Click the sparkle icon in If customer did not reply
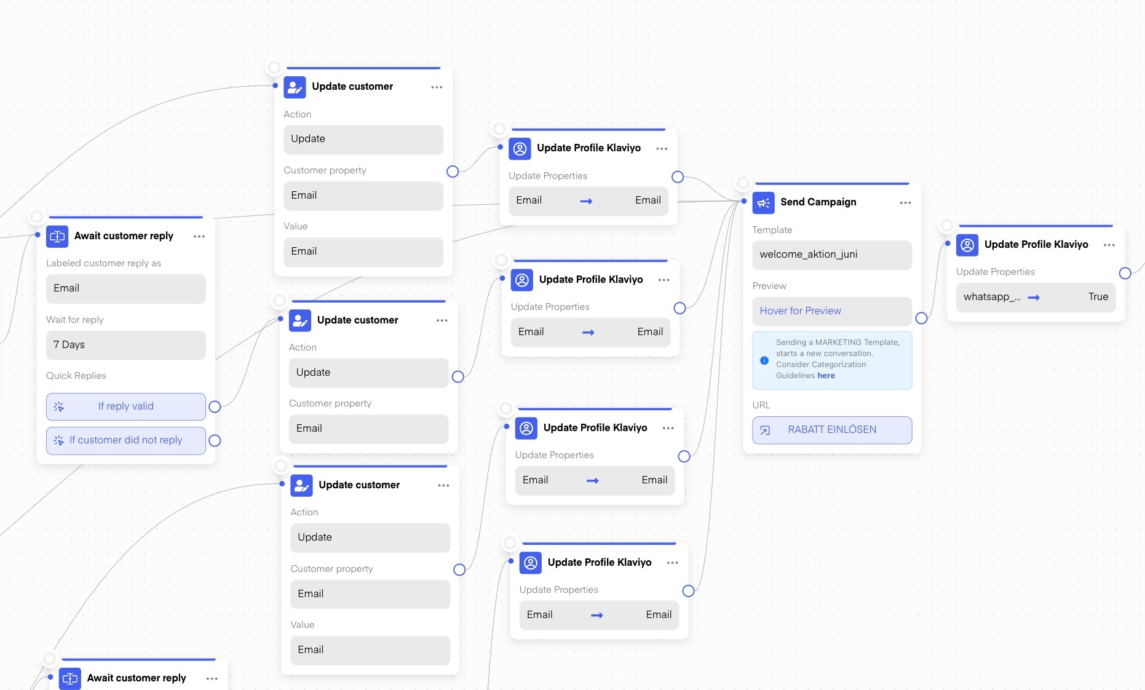The image size is (1145, 690). (59, 441)
